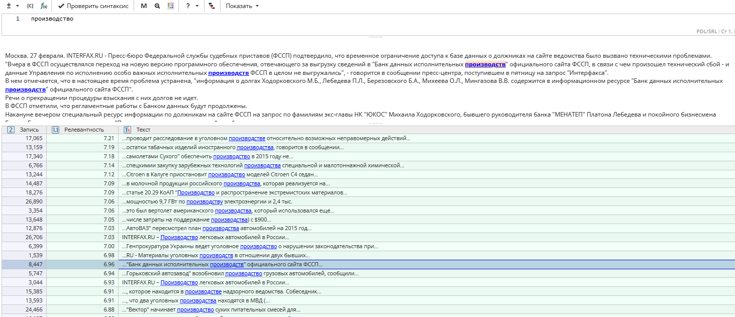This screenshot has height=317, width=735.
Task: Click the numeric icon beside Запись header
Action: (11, 130)
